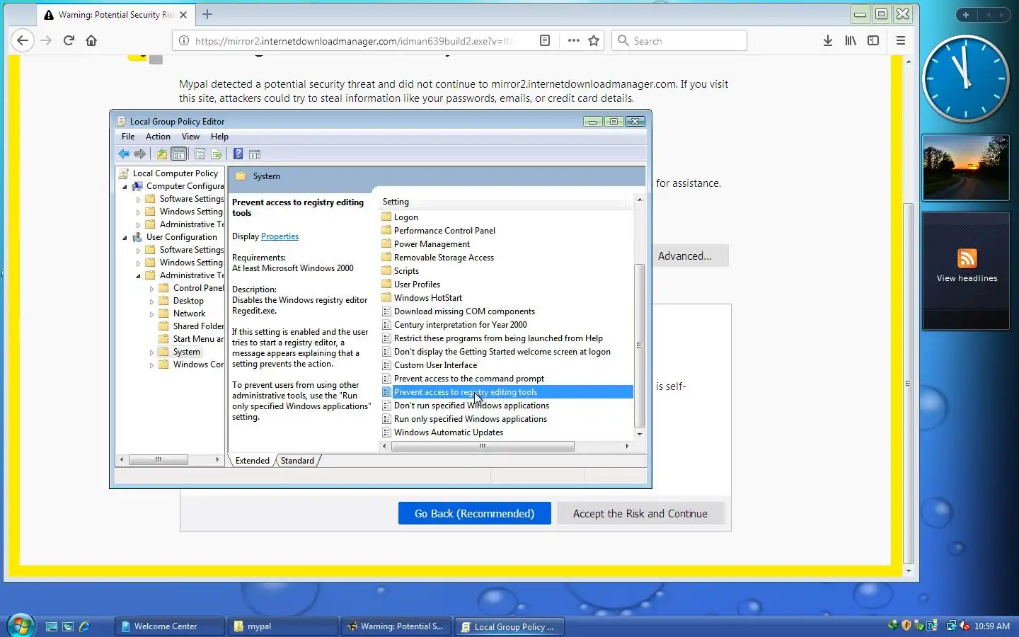1019x637 pixels.
Task: Click the browser Search input field
Action: tap(679, 40)
